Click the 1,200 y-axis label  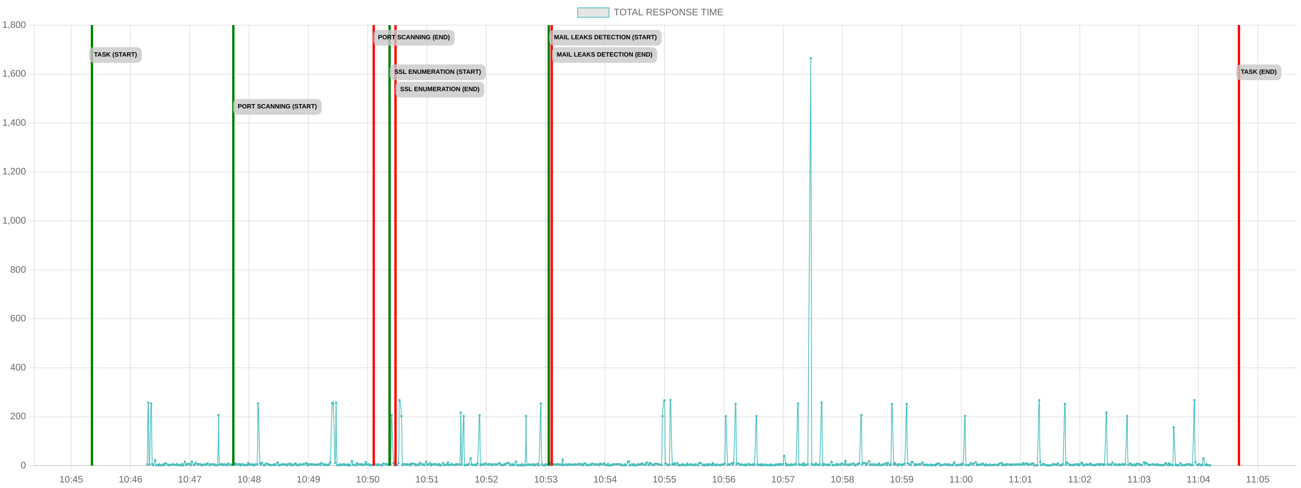point(14,172)
